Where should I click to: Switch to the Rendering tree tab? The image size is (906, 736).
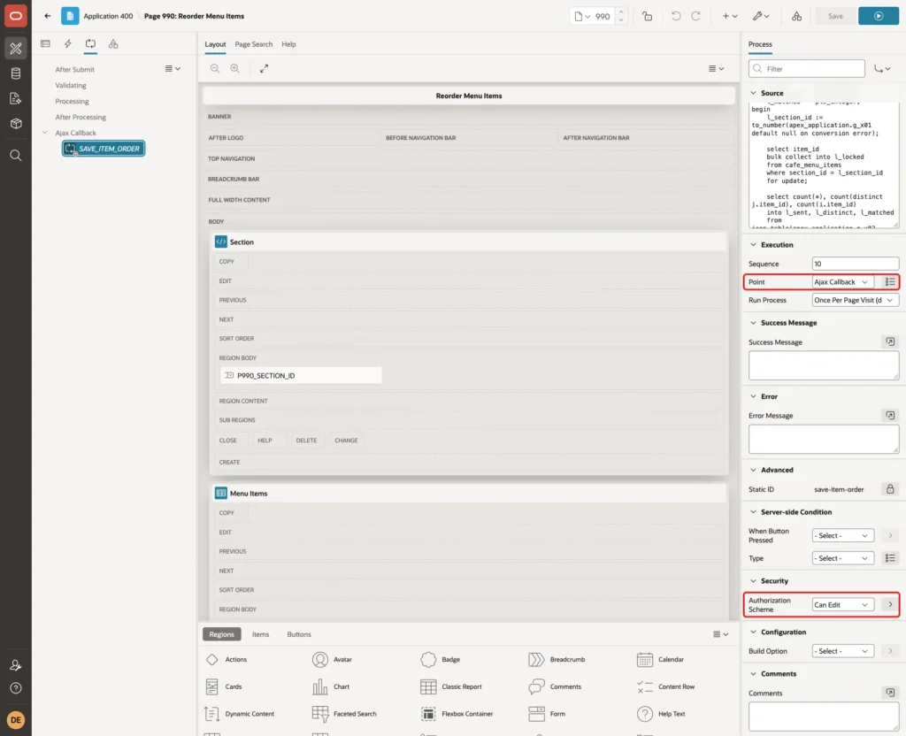tap(45, 44)
